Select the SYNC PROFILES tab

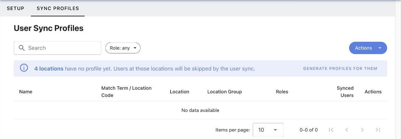pyautogui.click(x=58, y=9)
